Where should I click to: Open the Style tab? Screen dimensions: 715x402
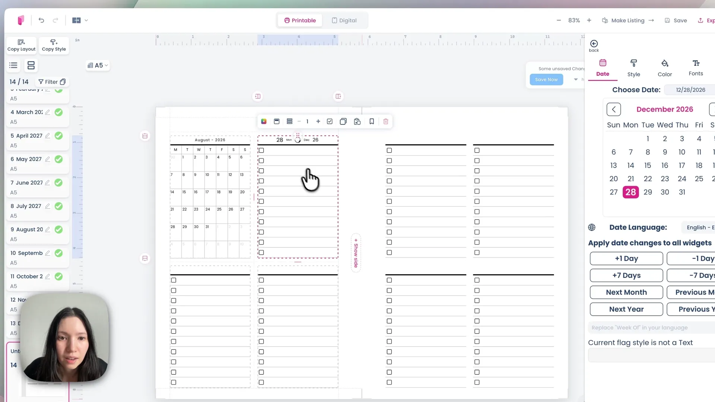click(633, 68)
